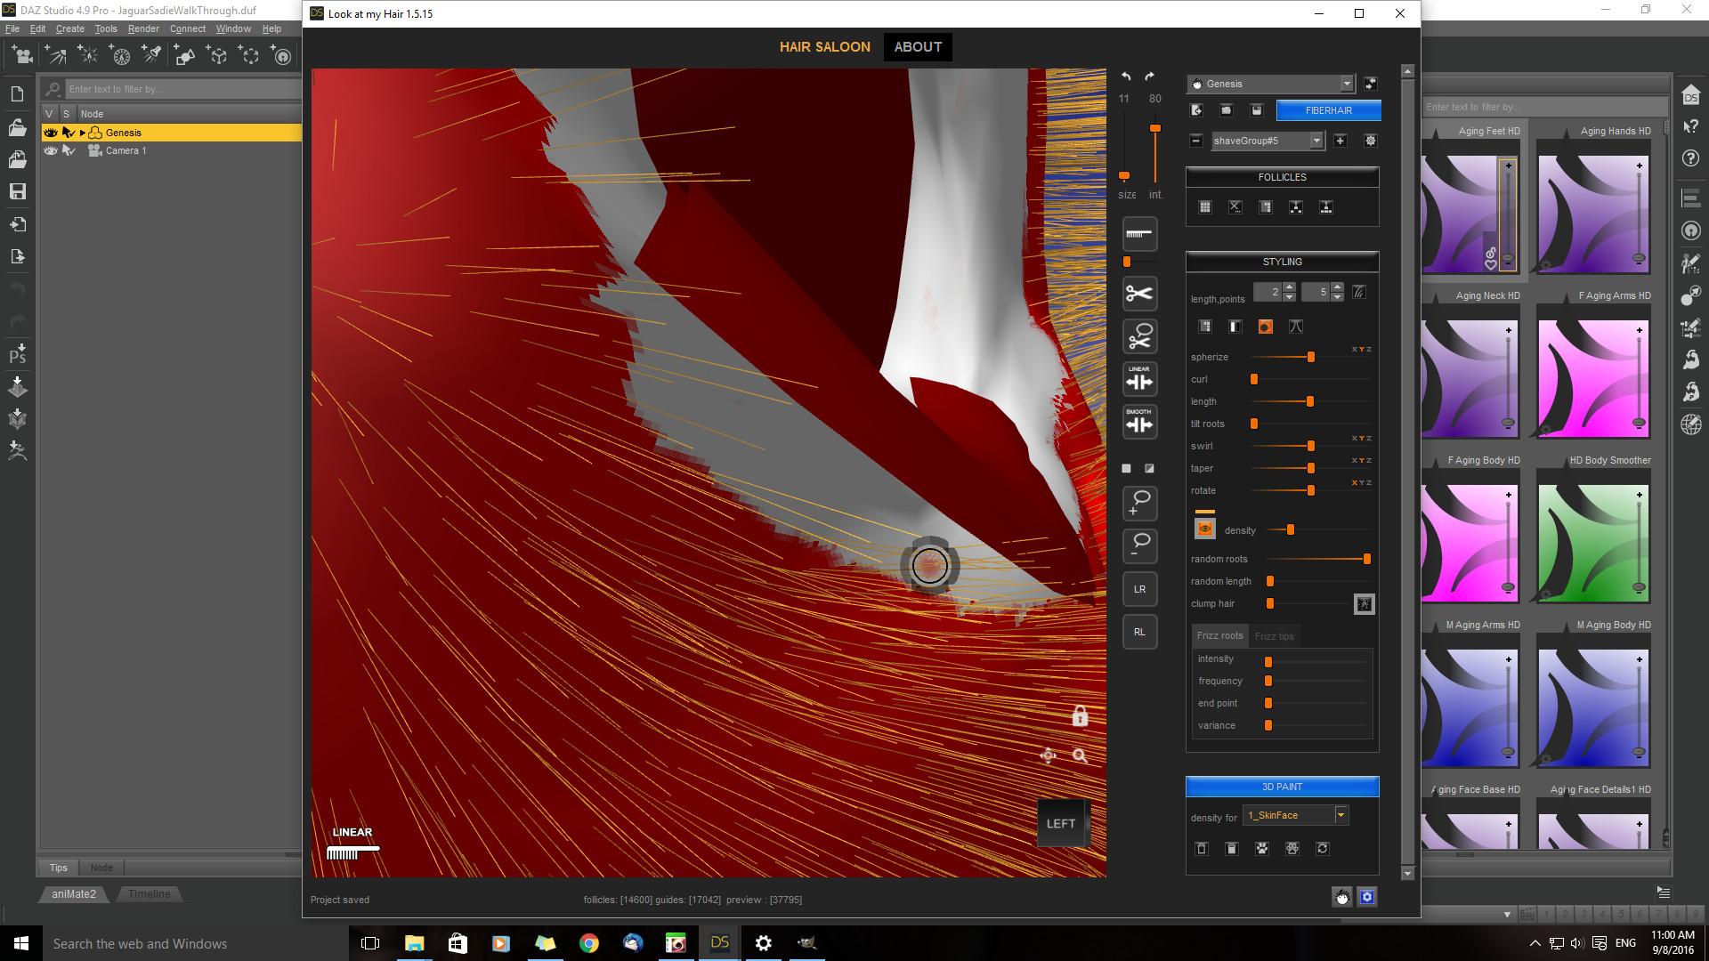Switch to the Frizz tips tab
Image resolution: width=1709 pixels, height=961 pixels.
pos(1274,636)
